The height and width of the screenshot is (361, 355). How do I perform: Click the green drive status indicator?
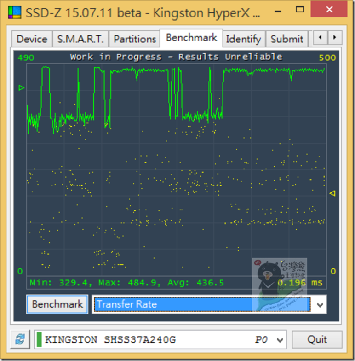(40, 339)
